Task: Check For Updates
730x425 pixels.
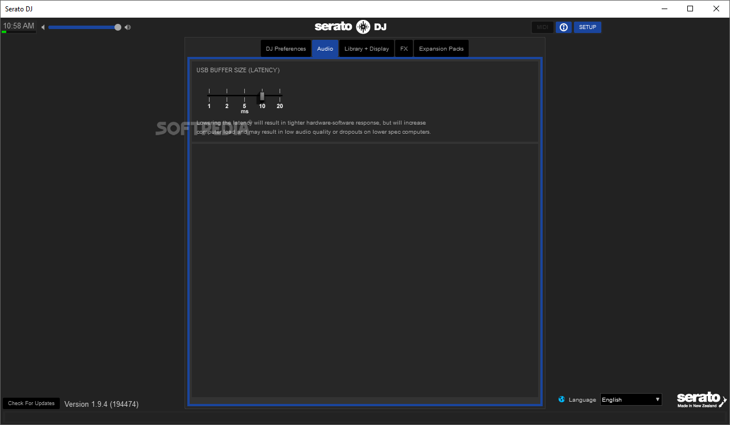Action: (31, 403)
